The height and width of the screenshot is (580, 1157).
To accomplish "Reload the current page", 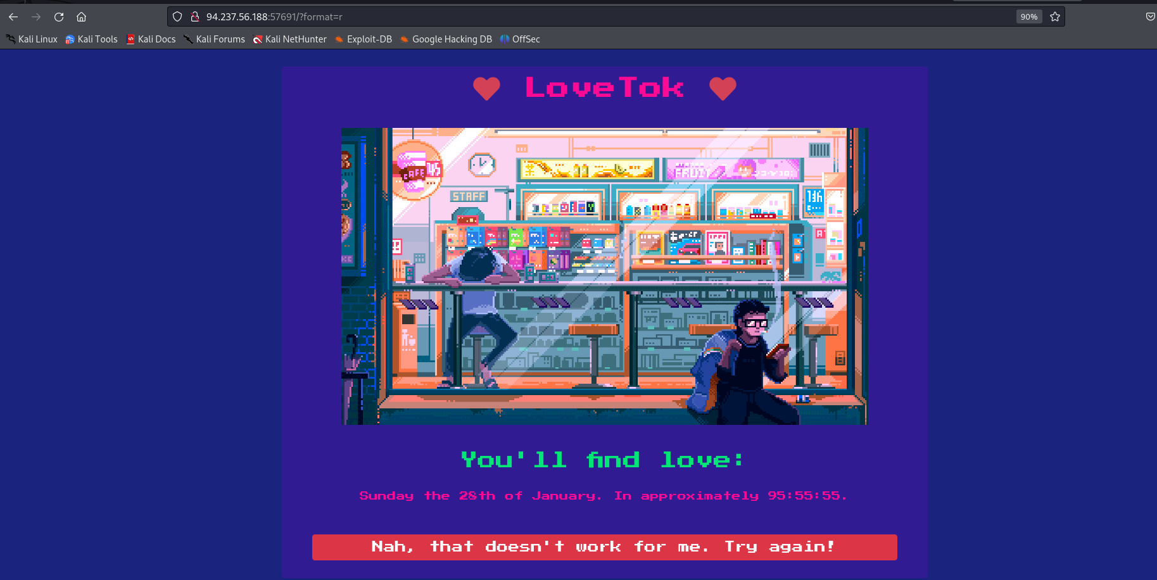I will 59,17.
